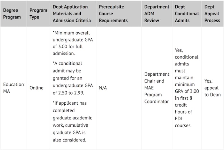Click the text 'of 3.00 for full'
Image resolution: width=224 pixels, height=150 pixels.
click(68, 47)
